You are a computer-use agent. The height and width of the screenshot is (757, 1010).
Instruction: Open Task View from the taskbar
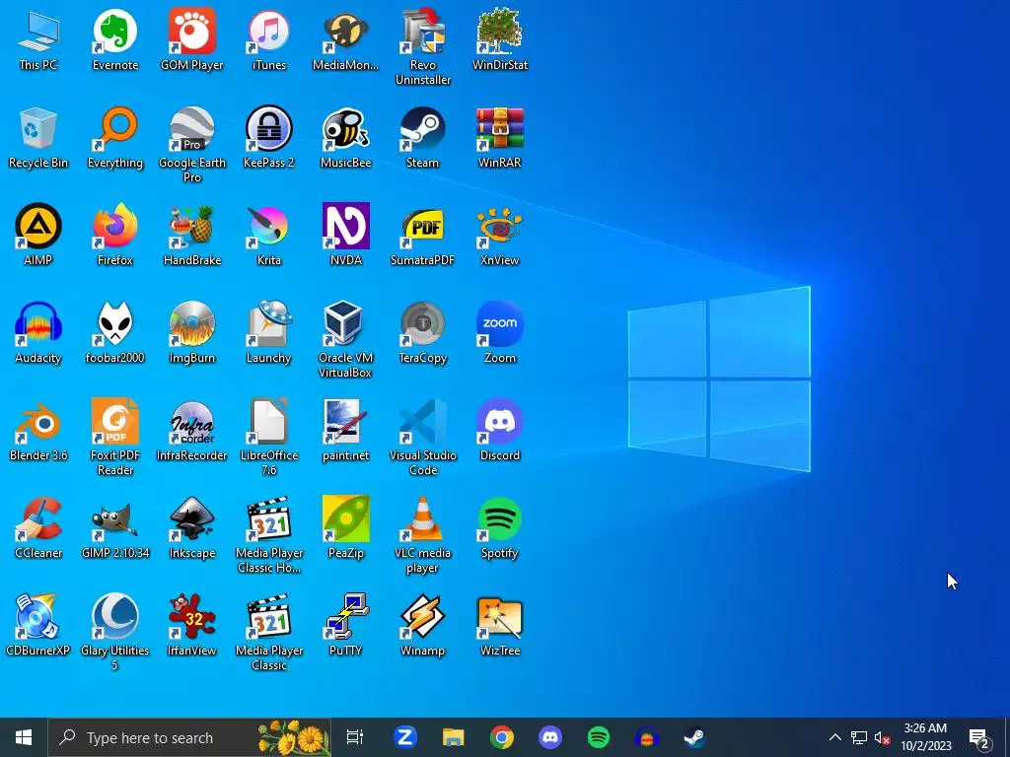click(x=355, y=737)
